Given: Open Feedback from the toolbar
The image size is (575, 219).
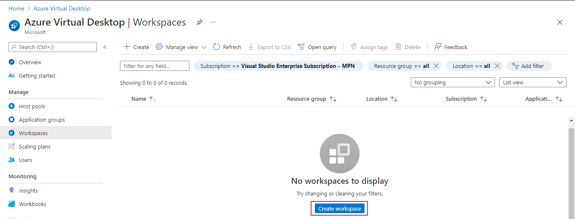Looking at the screenshot, I should coord(451,47).
